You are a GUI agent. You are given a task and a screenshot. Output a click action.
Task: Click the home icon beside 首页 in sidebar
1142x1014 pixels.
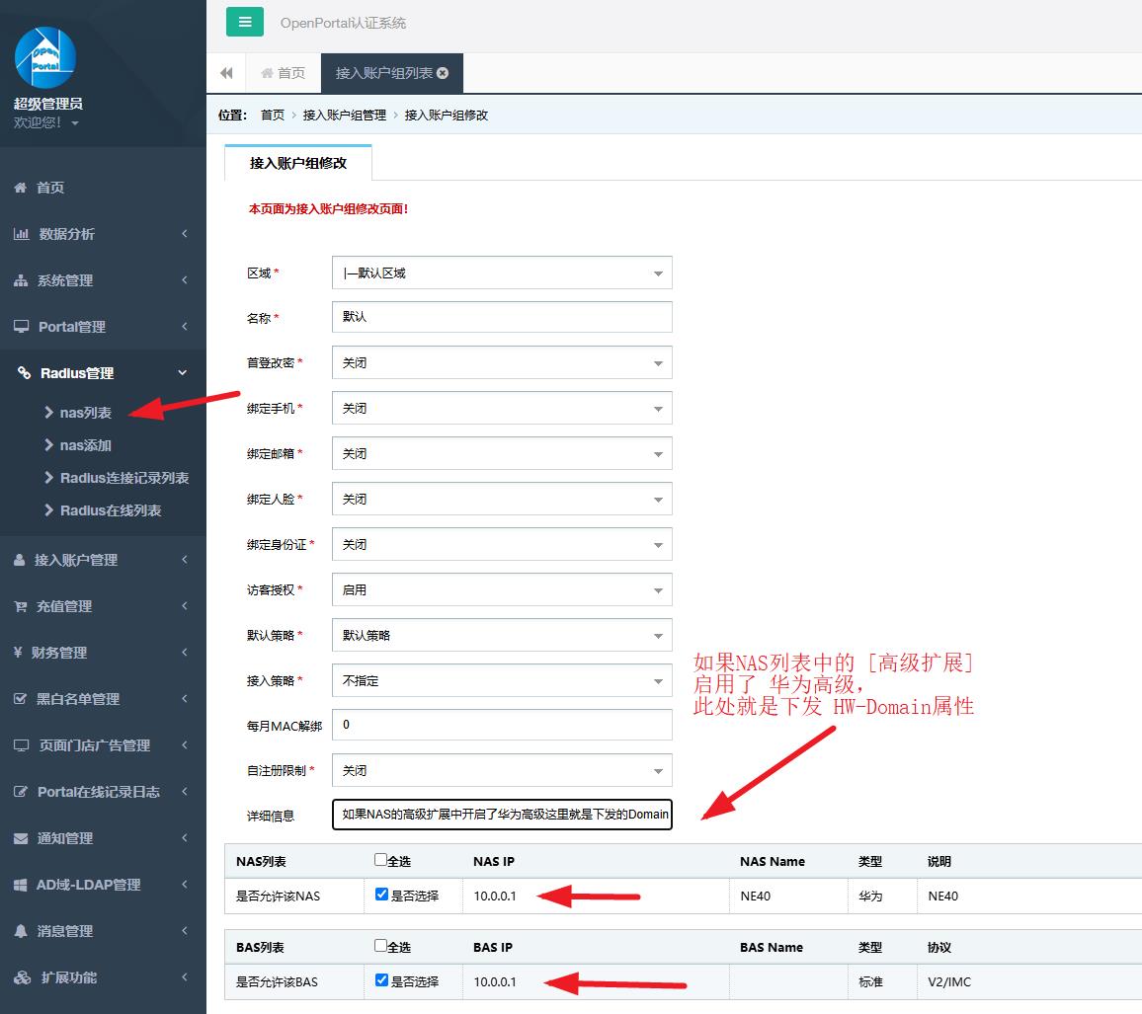point(21,187)
